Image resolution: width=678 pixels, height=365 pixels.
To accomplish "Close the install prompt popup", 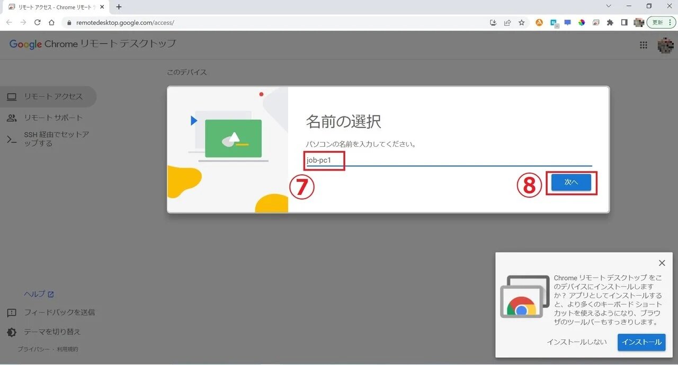I will [x=662, y=263].
